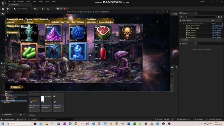The height and width of the screenshot is (126, 224).
Task: Toggle the visibility eye column in the Outliner
Action: pyautogui.click(x=181, y=21)
